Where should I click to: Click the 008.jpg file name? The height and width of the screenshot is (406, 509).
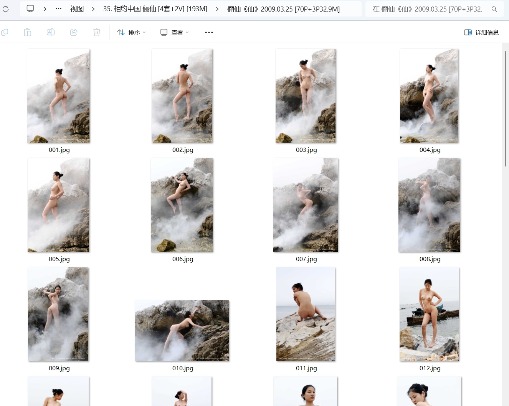(x=430, y=259)
